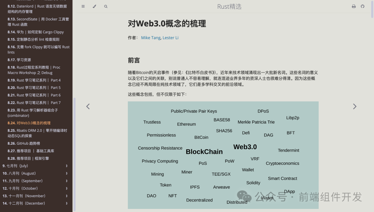The image size is (374, 212).
Task: Open the theme picker paintbrush icon
Action: [x=94, y=6]
